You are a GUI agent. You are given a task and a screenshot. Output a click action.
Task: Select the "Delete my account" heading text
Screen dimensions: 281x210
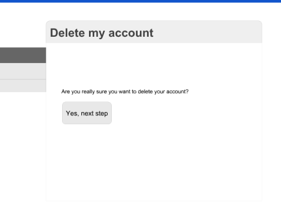pos(102,33)
